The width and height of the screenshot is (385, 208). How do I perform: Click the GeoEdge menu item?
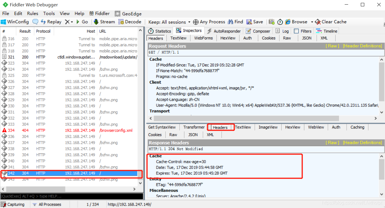pyautogui.click(x=128, y=14)
